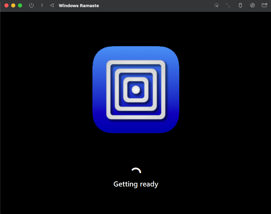271x214 pixels.
Task: Open the disc drive image icon
Action: click(252, 5)
